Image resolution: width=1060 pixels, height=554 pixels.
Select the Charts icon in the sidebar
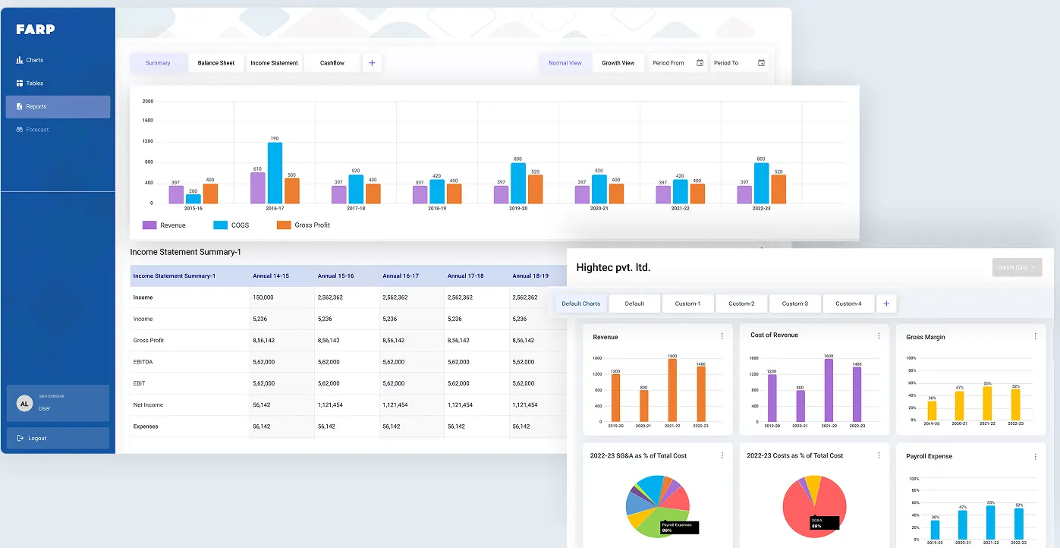(x=18, y=59)
